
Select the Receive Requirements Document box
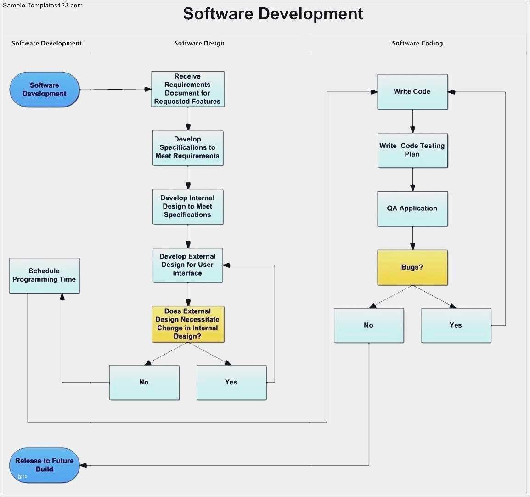(x=188, y=89)
